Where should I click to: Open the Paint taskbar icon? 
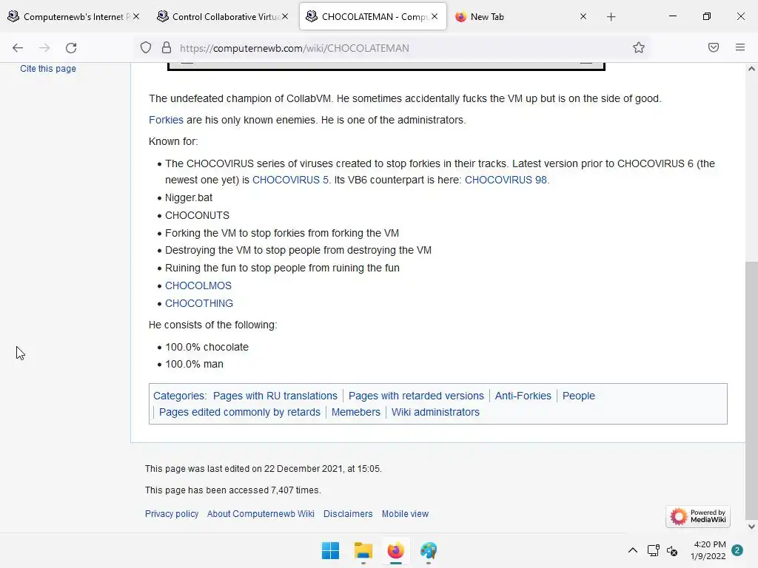[429, 550]
